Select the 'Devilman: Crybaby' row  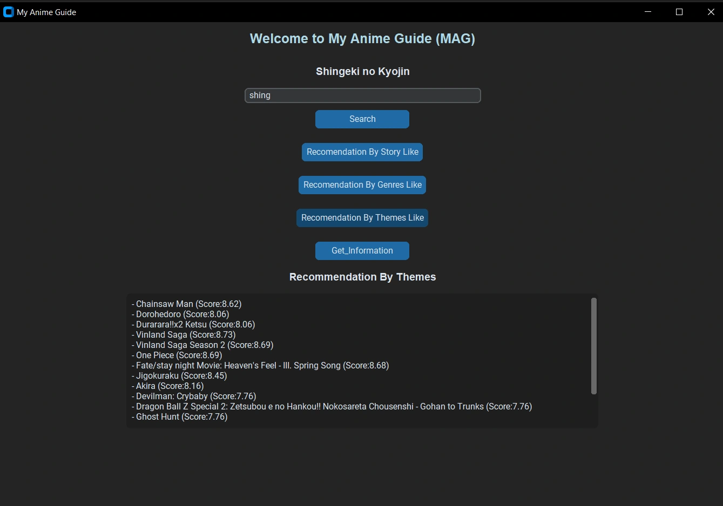pos(194,396)
